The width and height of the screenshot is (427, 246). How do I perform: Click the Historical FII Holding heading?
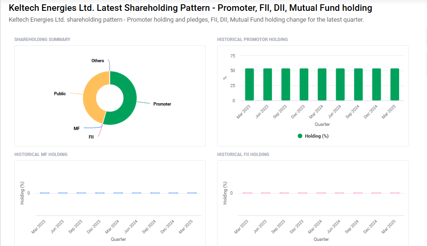(x=243, y=155)
